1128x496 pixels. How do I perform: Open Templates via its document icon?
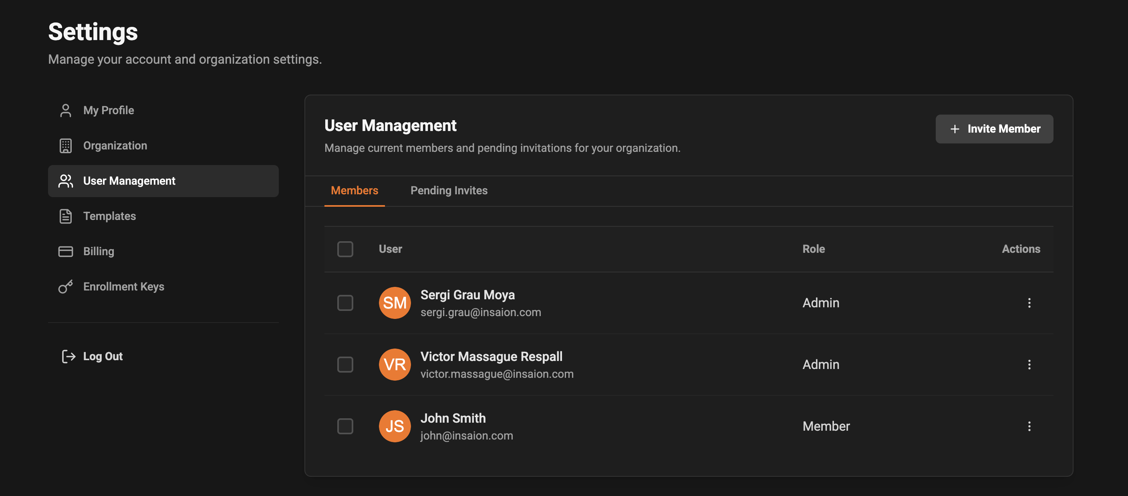[66, 216]
